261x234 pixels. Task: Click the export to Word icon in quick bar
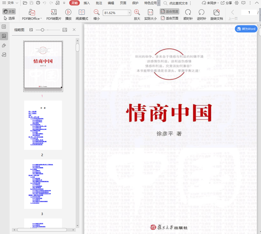click(58, 3)
